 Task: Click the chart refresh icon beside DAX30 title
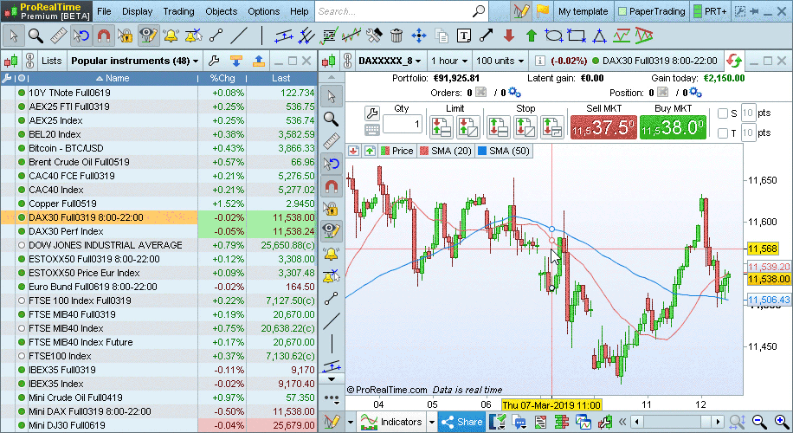(734, 61)
